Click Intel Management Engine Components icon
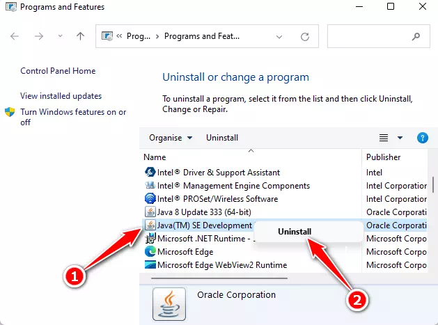This screenshot has width=438, height=325. coord(150,185)
